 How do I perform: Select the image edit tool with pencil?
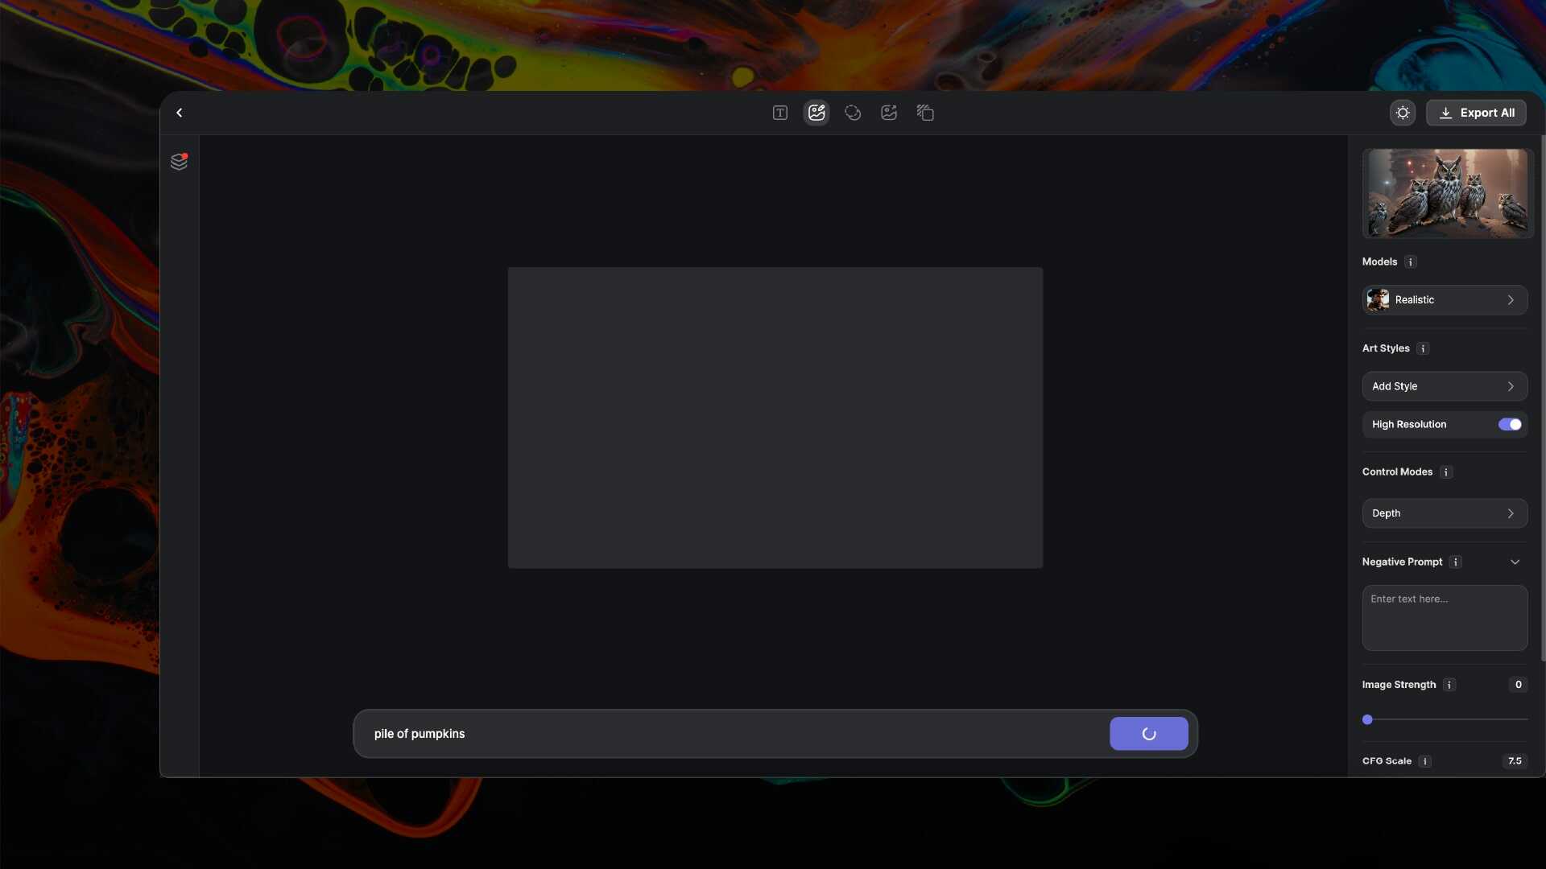(x=816, y=113)
